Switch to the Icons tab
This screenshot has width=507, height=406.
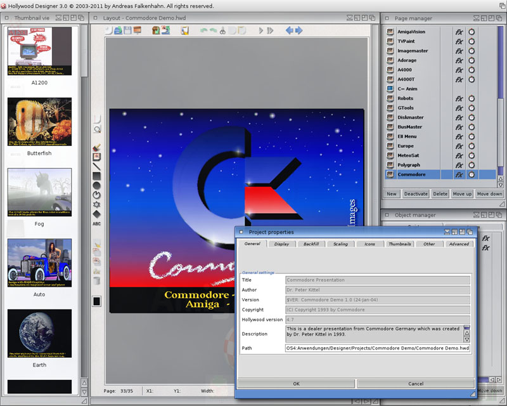coord(370,244)
